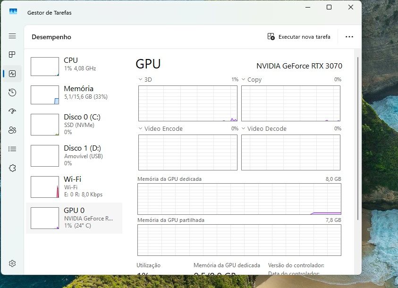
Task: Select Disco 0 (C:) item
Action: click(74, 125)
